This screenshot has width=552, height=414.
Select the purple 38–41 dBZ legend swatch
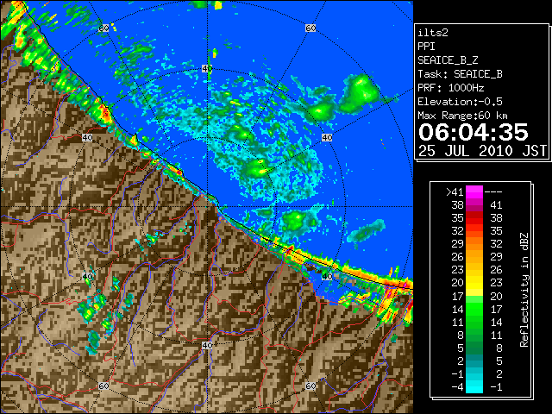point(474,205)
